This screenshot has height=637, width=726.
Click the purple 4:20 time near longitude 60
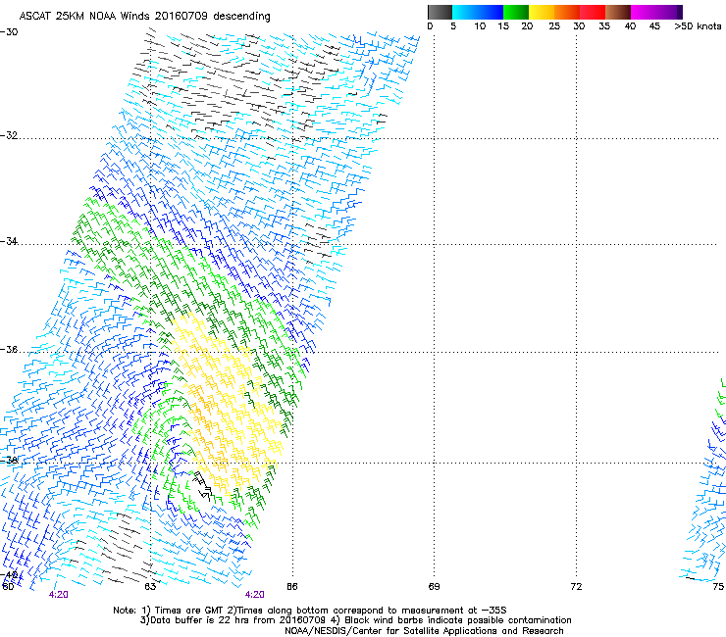[59, 595]
